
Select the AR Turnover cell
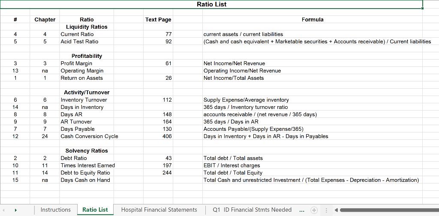tap(87, 121)
